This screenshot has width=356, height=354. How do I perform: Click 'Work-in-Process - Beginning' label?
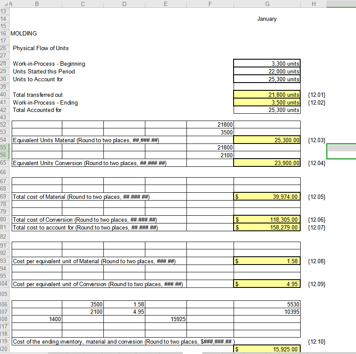(x=49, y=64)
